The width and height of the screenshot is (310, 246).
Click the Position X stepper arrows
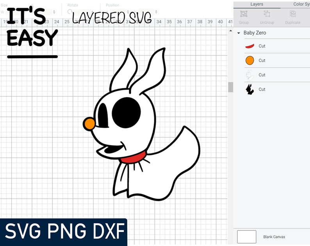coord(128,12)
